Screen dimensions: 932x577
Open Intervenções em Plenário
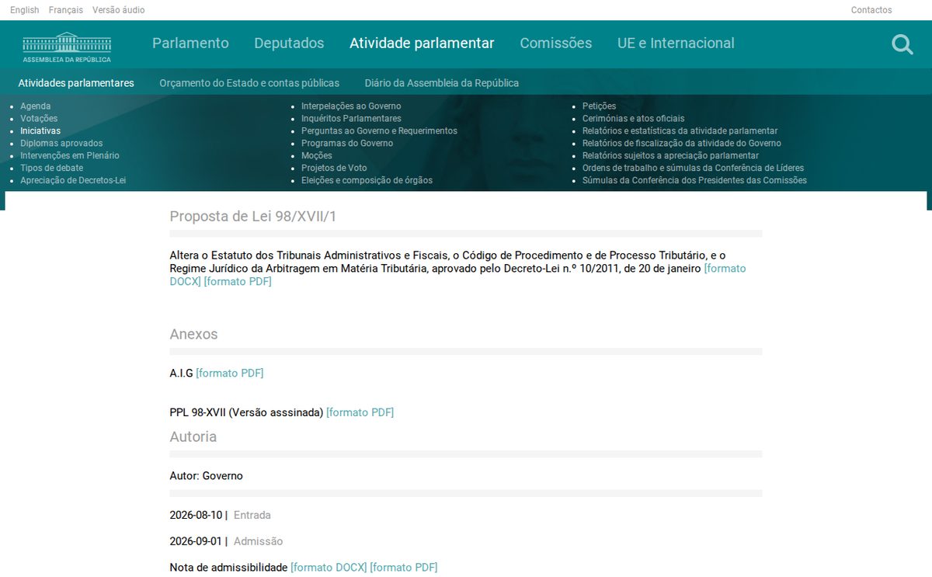[x=70, y=156]
